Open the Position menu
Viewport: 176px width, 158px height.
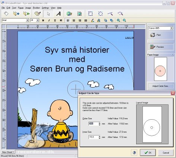(36, 8)
